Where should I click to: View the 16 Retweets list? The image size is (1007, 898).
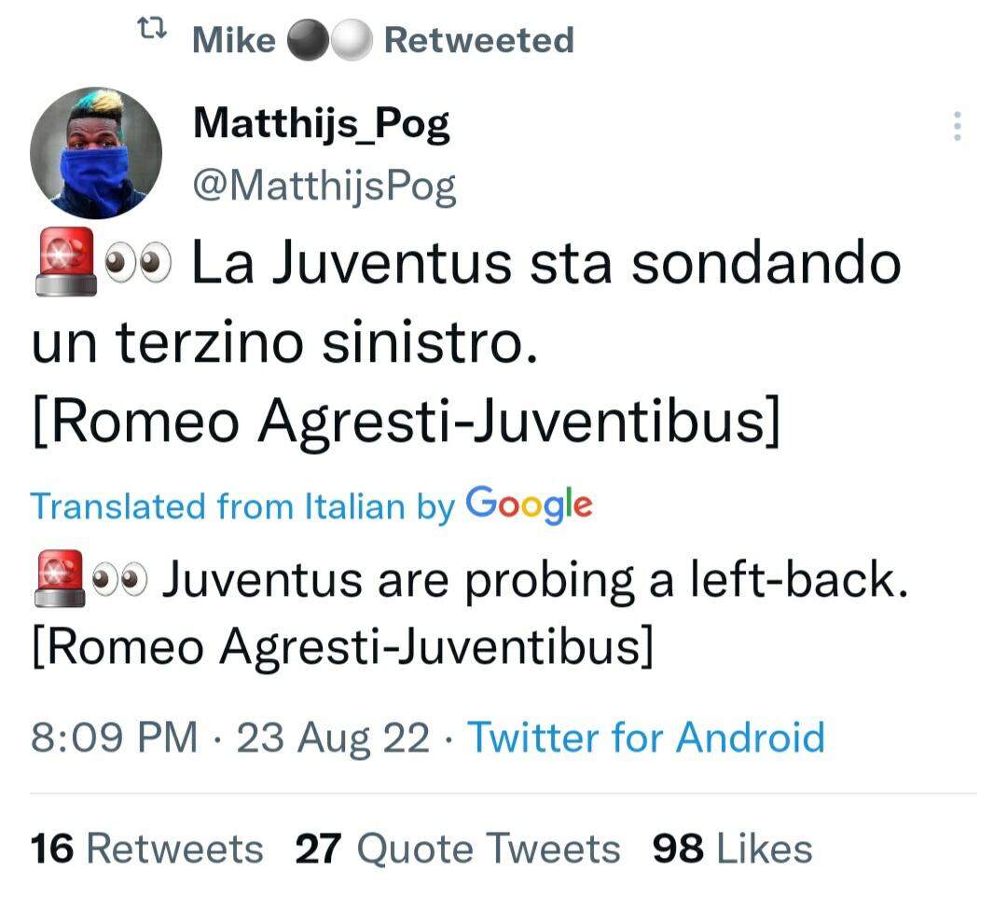point(146,849)
